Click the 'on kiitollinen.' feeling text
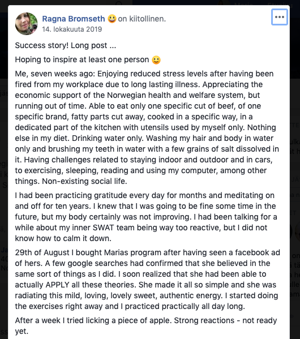The width and height of the screenshot is (300, 339). coord(142,19)
